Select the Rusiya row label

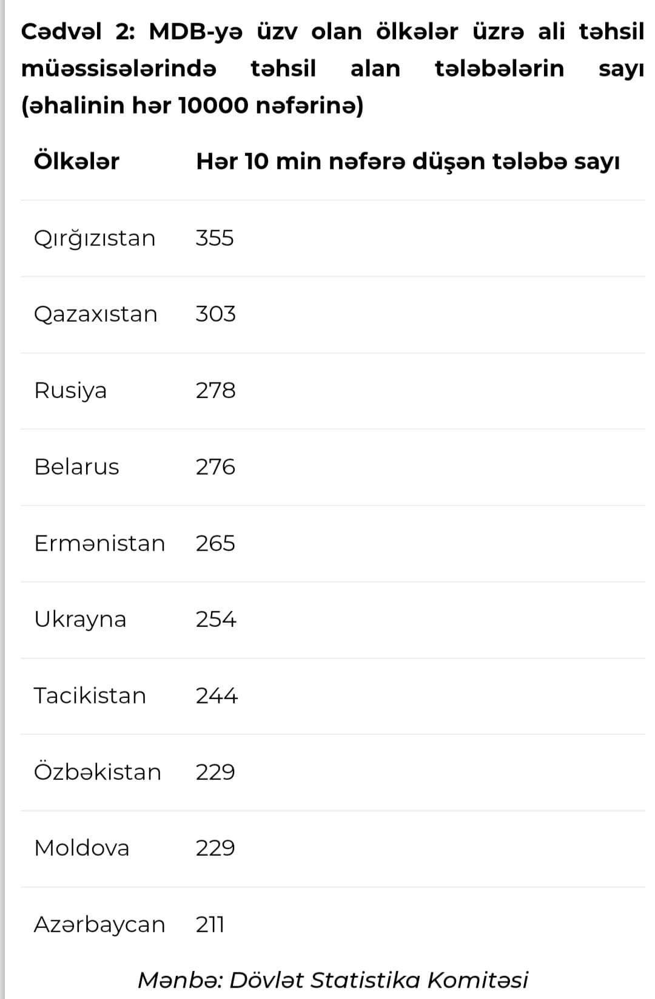pos(70,391)
